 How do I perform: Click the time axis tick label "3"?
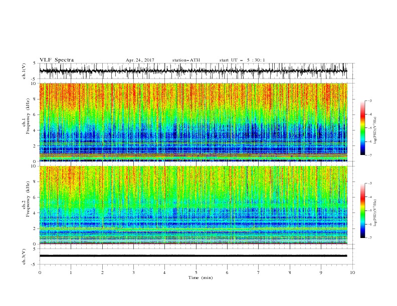click(x=133, y=272)
